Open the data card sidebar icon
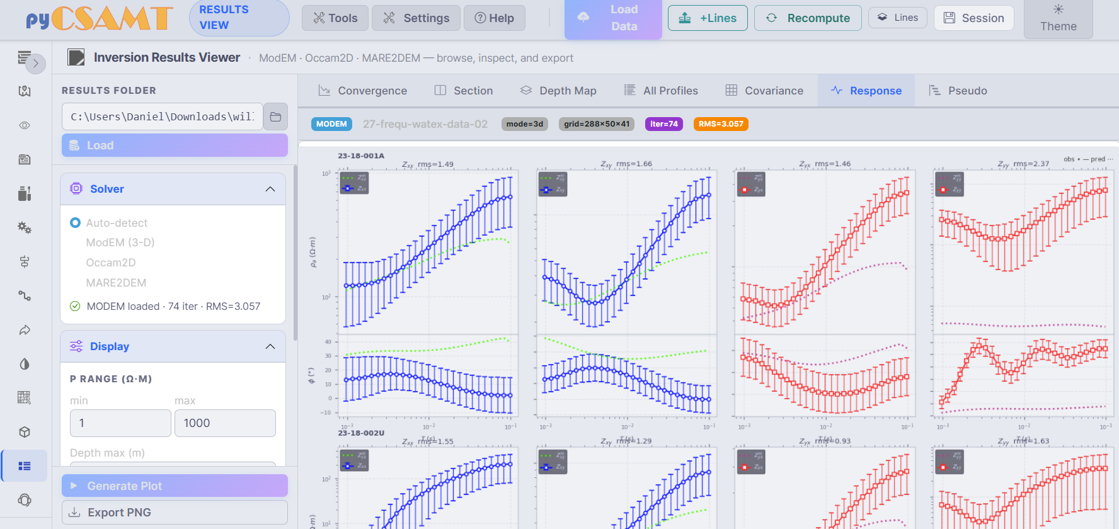Viewport: 1119px width, 529px height. click(x=25, y=159)
